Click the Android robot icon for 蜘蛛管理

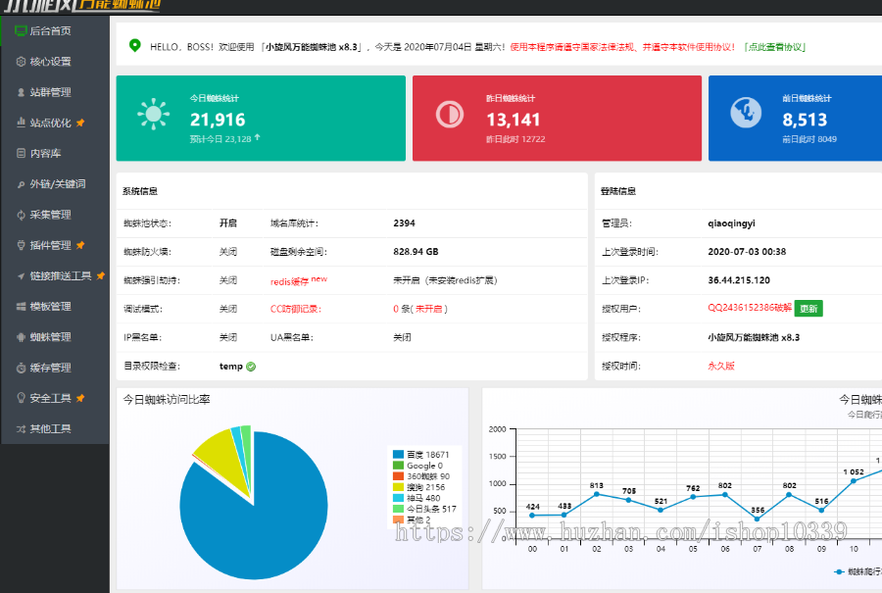click(x=21, y=337)
